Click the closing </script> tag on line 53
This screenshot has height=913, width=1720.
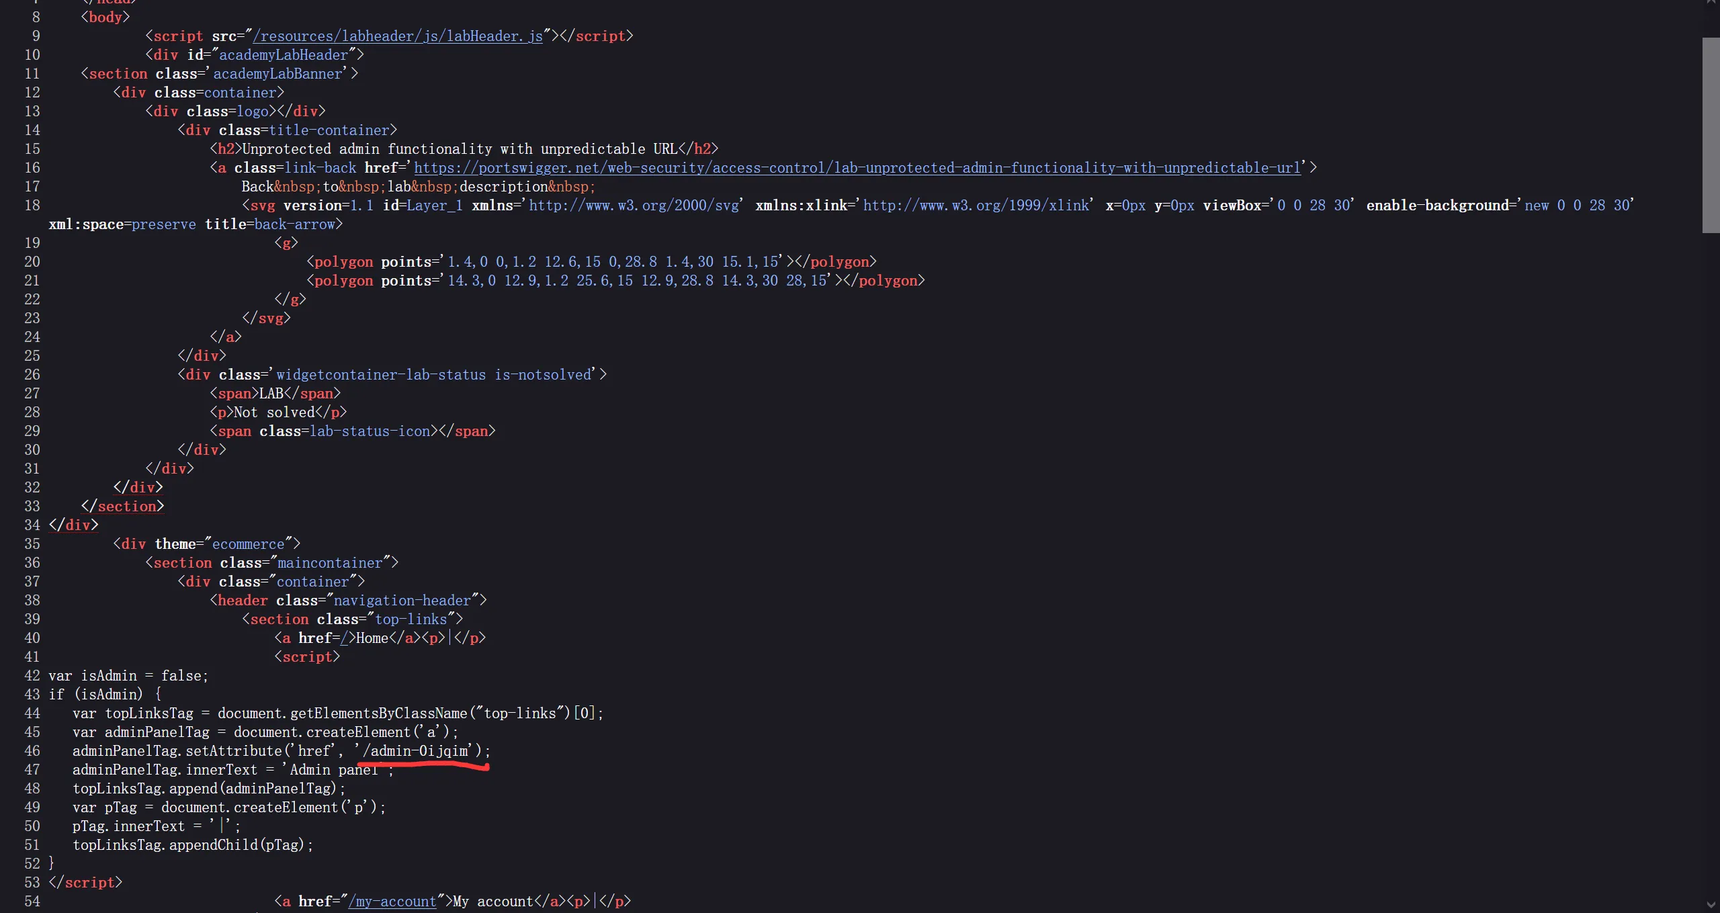[85, 882]
